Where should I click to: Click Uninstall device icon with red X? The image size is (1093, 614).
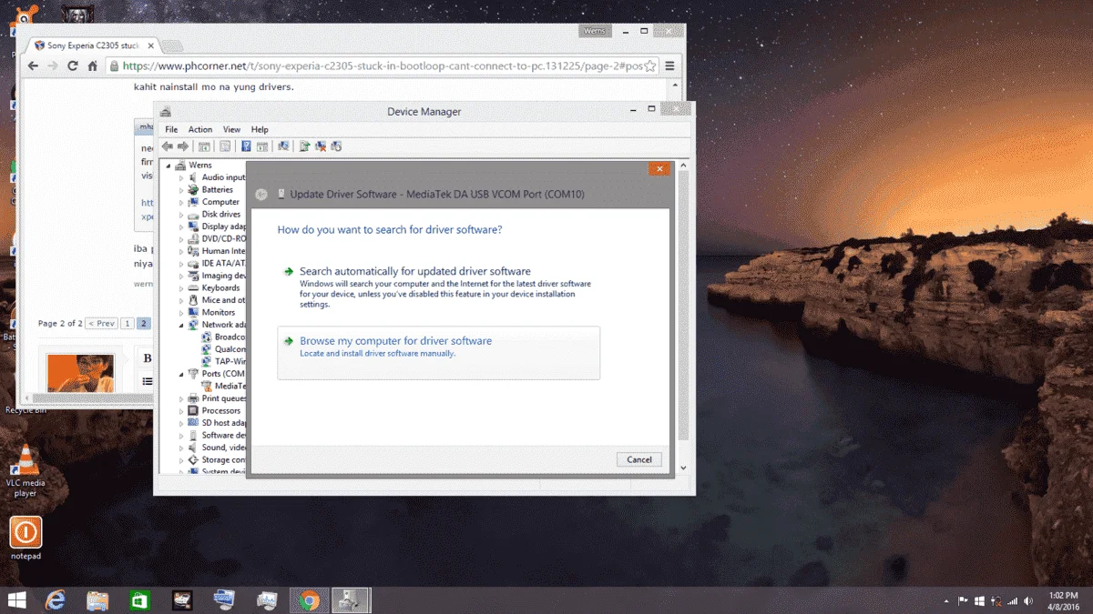click(x=321, y=146)
